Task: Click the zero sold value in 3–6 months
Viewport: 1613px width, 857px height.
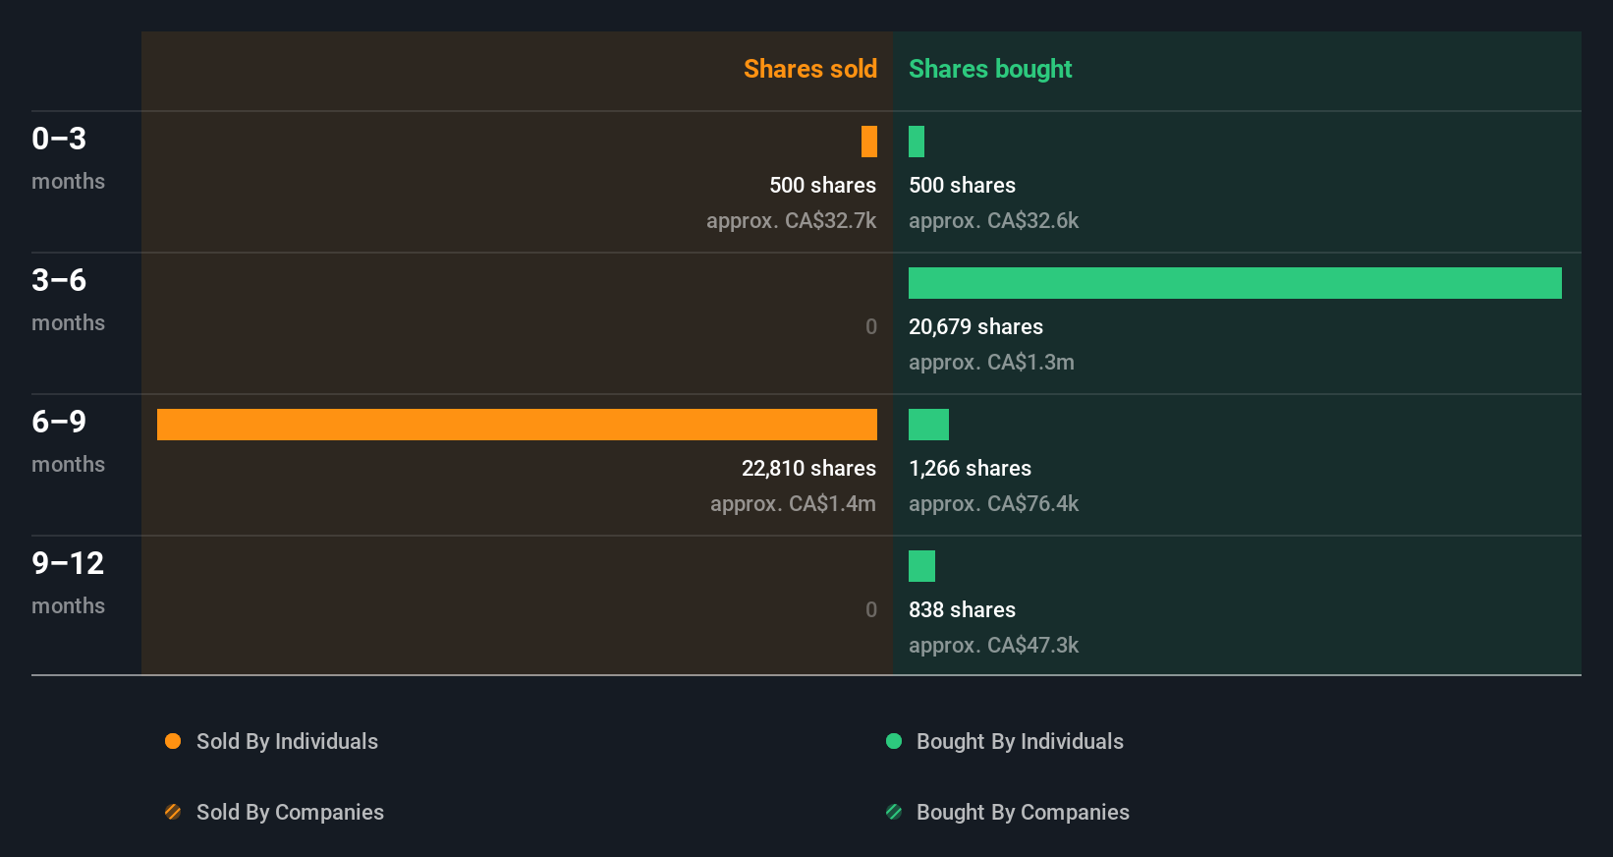Action: (871, 326)
